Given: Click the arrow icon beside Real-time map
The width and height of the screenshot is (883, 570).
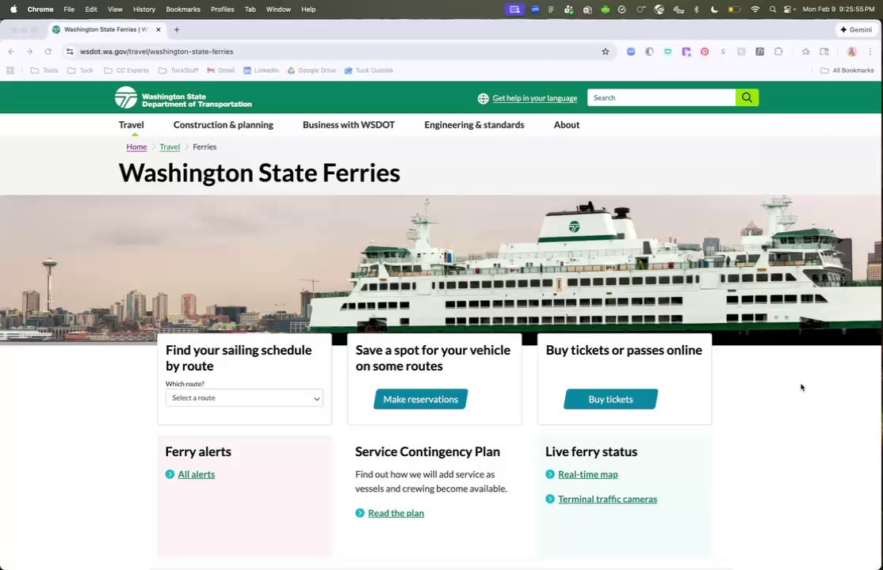Looking at the screenshot, I should [x=550, y=474].
